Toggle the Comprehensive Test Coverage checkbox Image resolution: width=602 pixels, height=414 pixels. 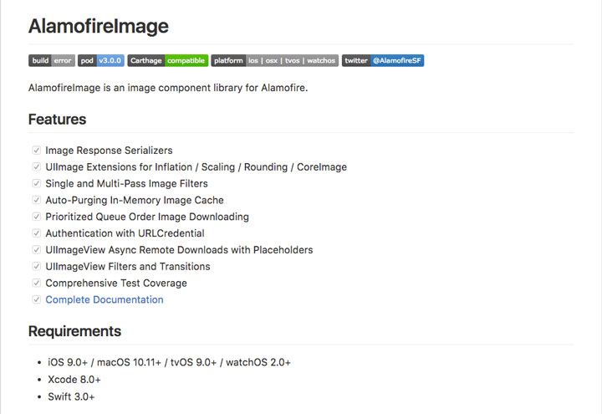(37, 283)
